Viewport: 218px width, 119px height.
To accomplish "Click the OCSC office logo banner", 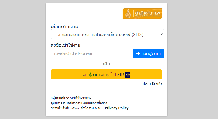I will [x=142, y=13].
